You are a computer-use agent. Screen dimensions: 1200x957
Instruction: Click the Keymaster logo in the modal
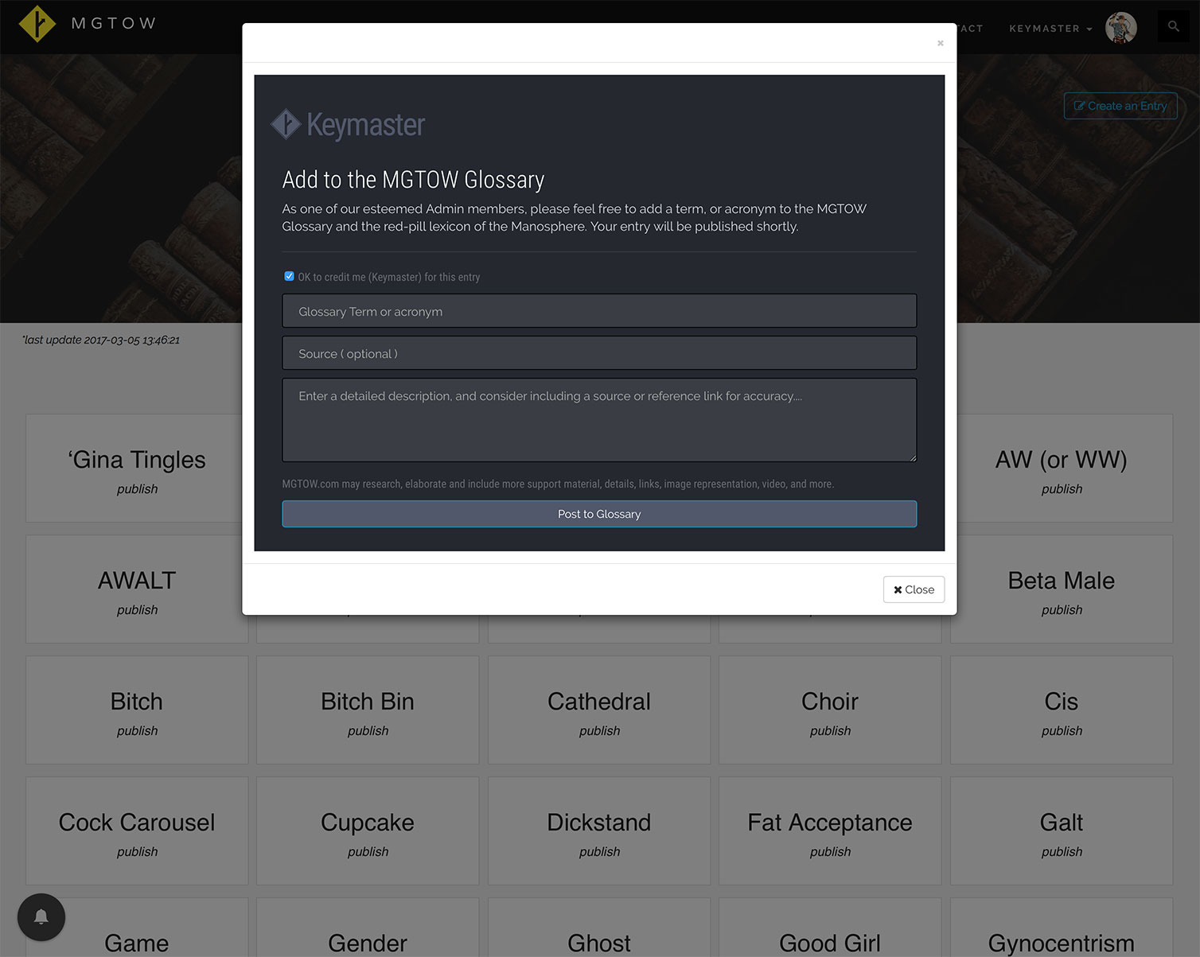pos(349,125)
